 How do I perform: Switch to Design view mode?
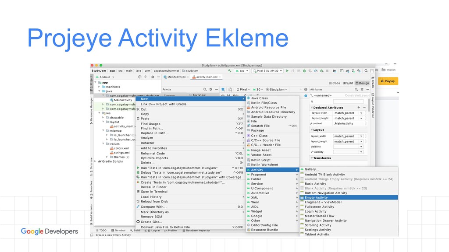362,83
